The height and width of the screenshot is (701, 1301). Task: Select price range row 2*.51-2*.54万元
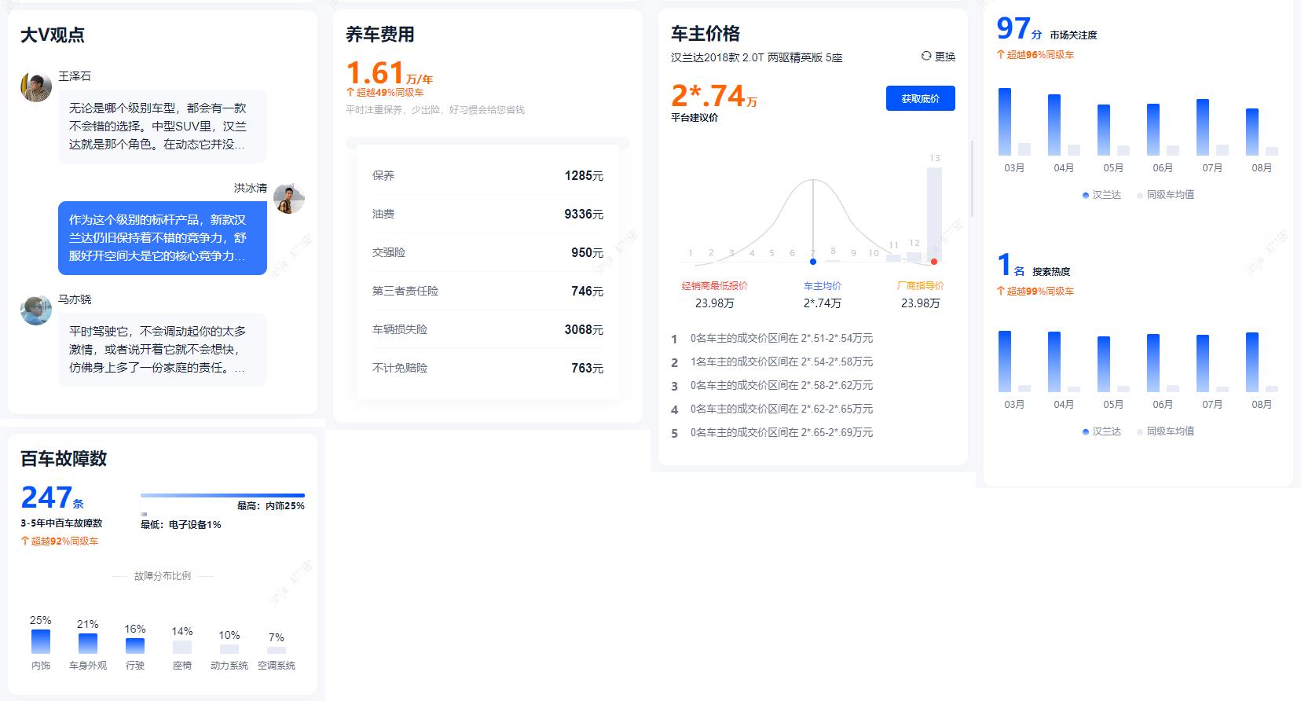pos(772,339)
